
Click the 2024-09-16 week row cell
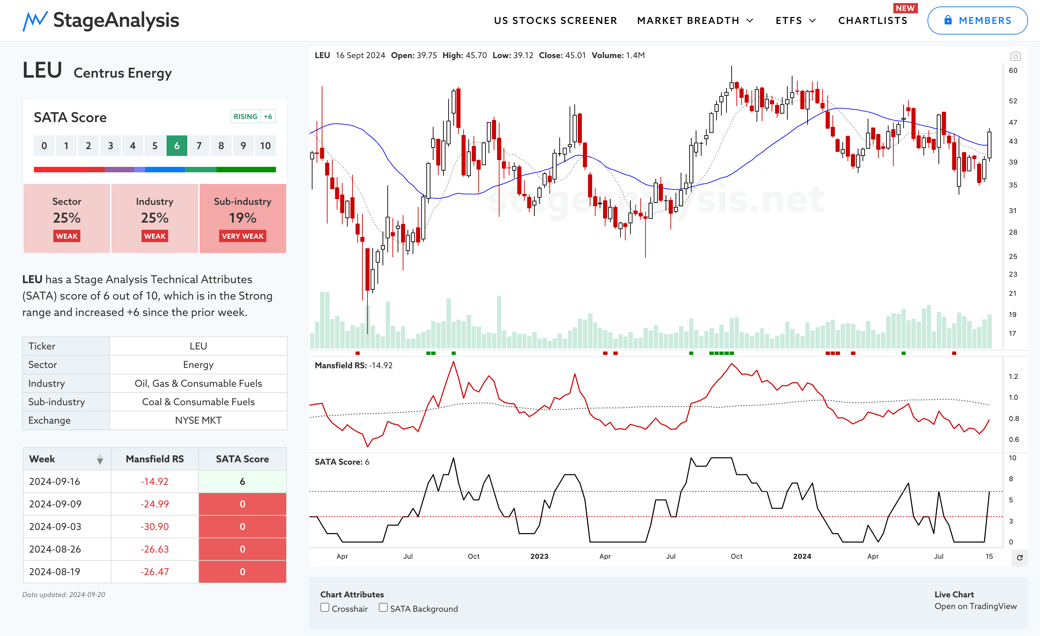click(x=67, y=481)
